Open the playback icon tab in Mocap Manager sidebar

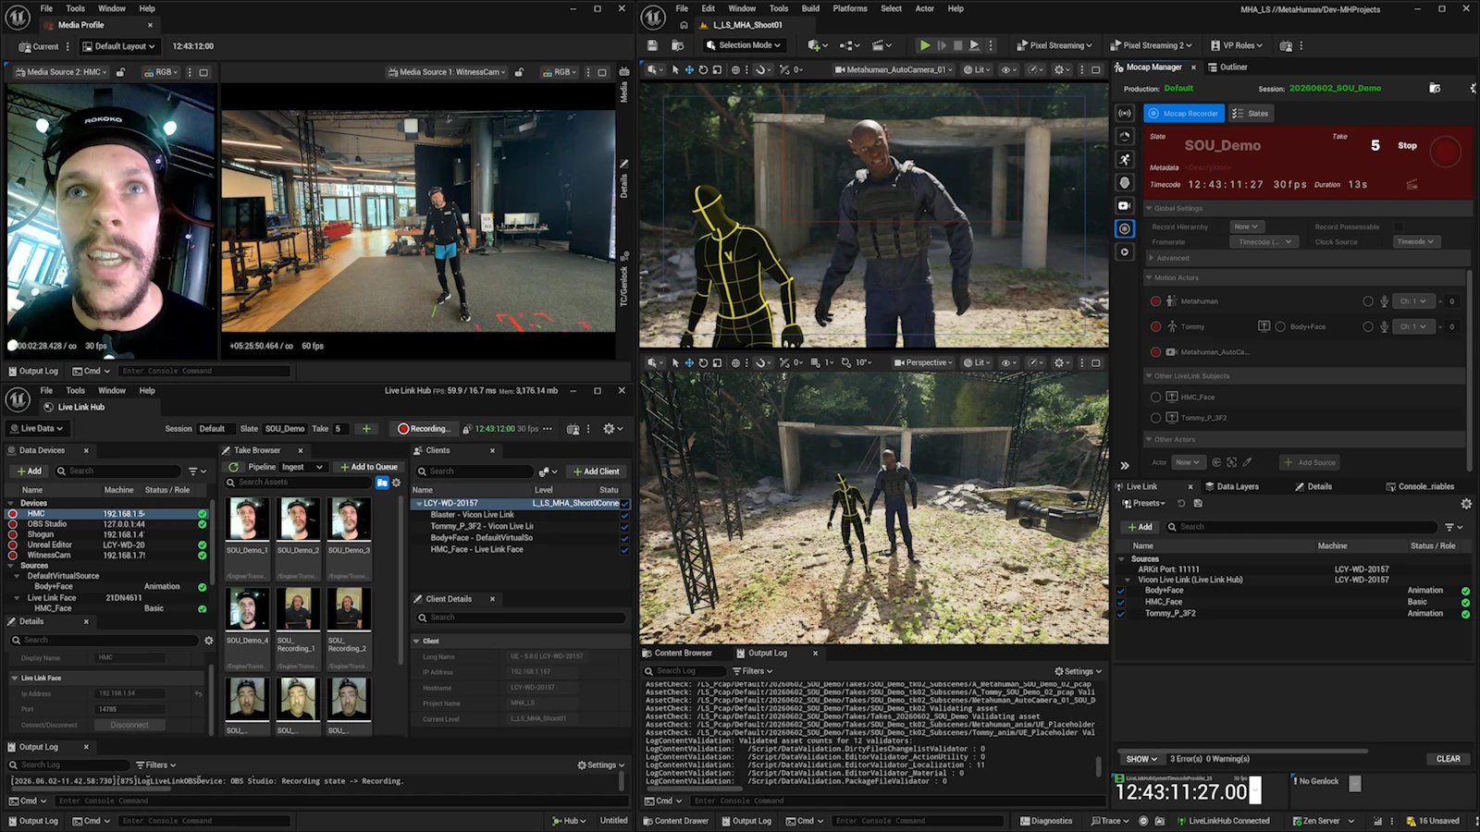[1125, 251]
